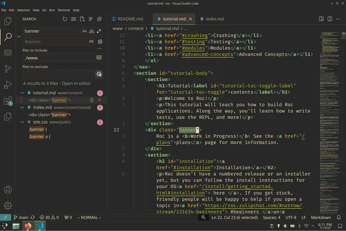346x231 pixels.
Task: Click the Replace All icon
Action: (x=100, y=42)
